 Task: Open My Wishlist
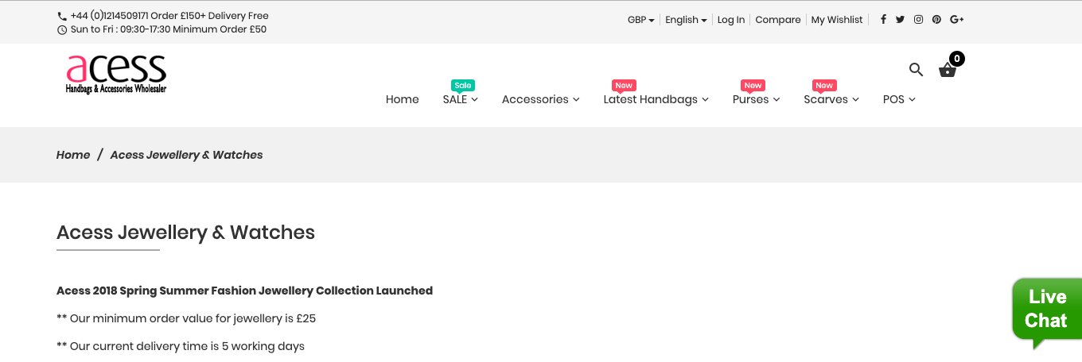(837, 20)
